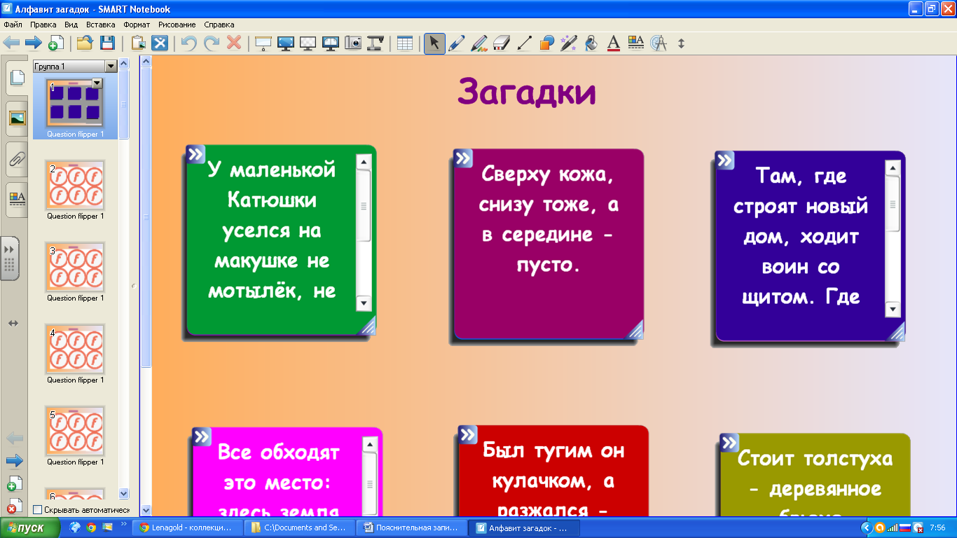Open the Properties icon in toolbar
This screenshot has width=957, height=538.
[636, 43]
